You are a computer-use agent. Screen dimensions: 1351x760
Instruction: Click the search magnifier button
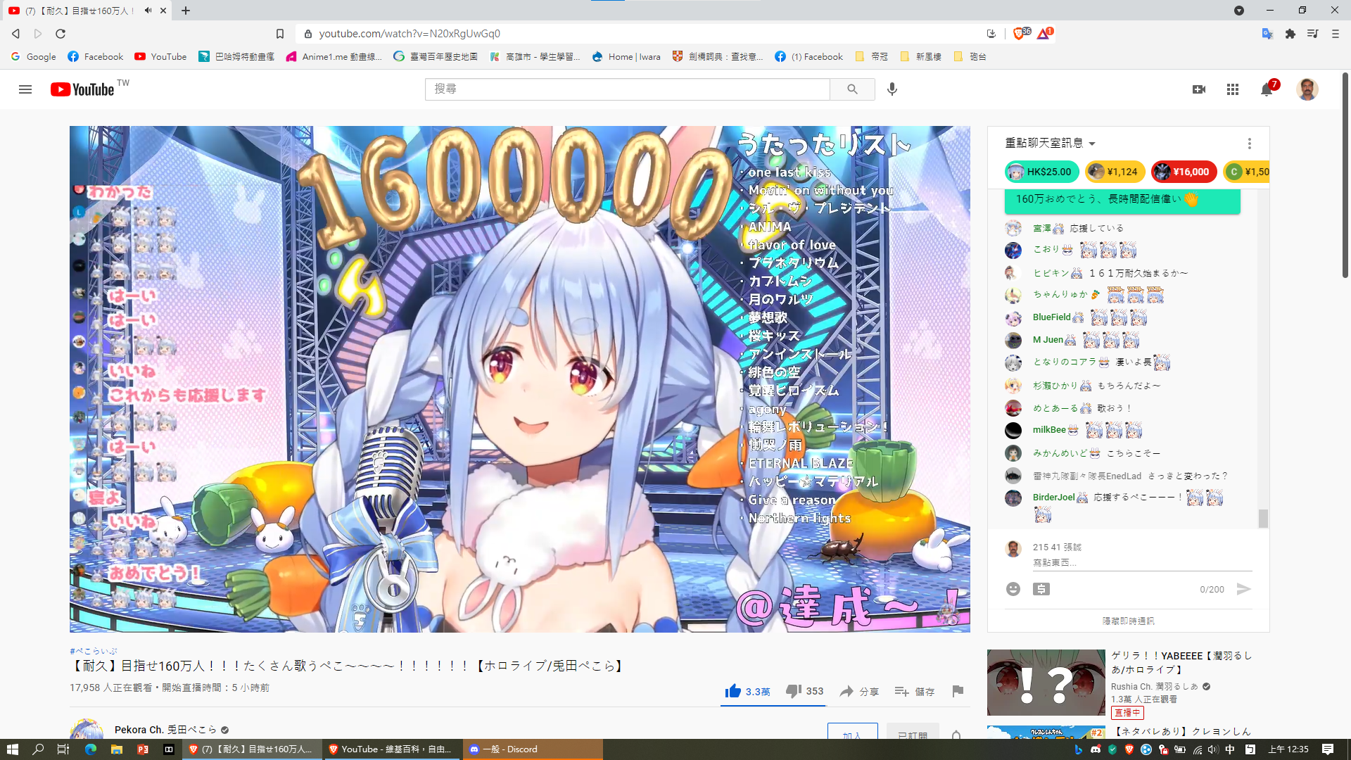(852, 89)
